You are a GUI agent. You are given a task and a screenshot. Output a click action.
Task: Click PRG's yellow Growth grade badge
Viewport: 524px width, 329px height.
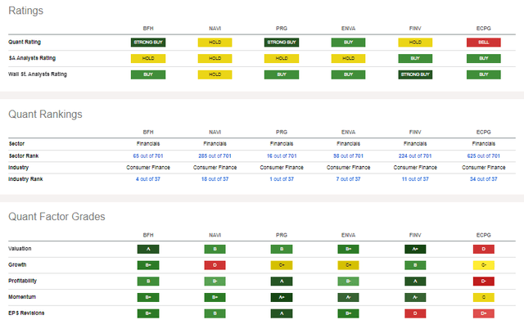pyautogui.click(x=282, y=265)
